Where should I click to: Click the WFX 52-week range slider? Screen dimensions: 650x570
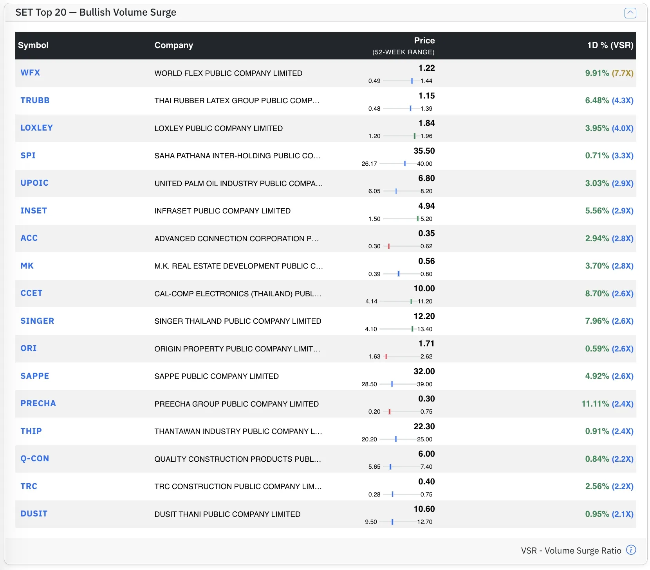[400, 81]
